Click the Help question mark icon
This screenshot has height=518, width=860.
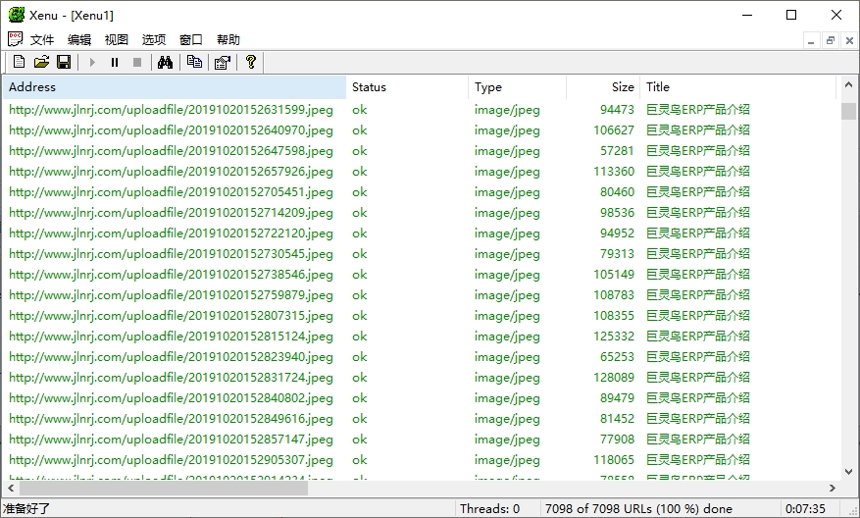click(x=251, y=63)
